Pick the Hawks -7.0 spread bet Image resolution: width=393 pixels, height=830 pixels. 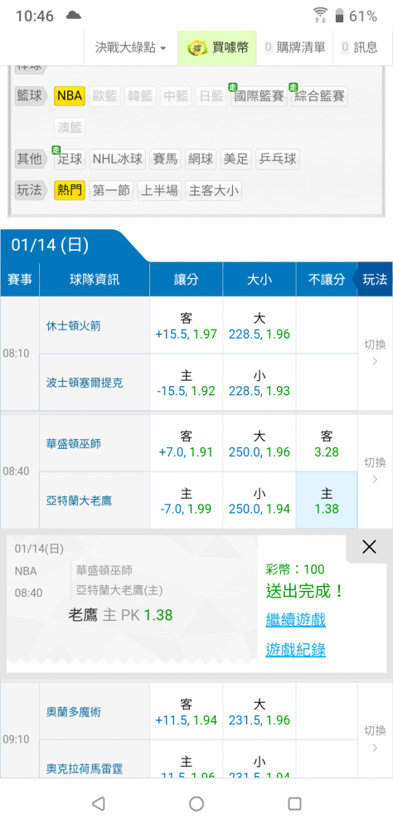coord(187,500)
